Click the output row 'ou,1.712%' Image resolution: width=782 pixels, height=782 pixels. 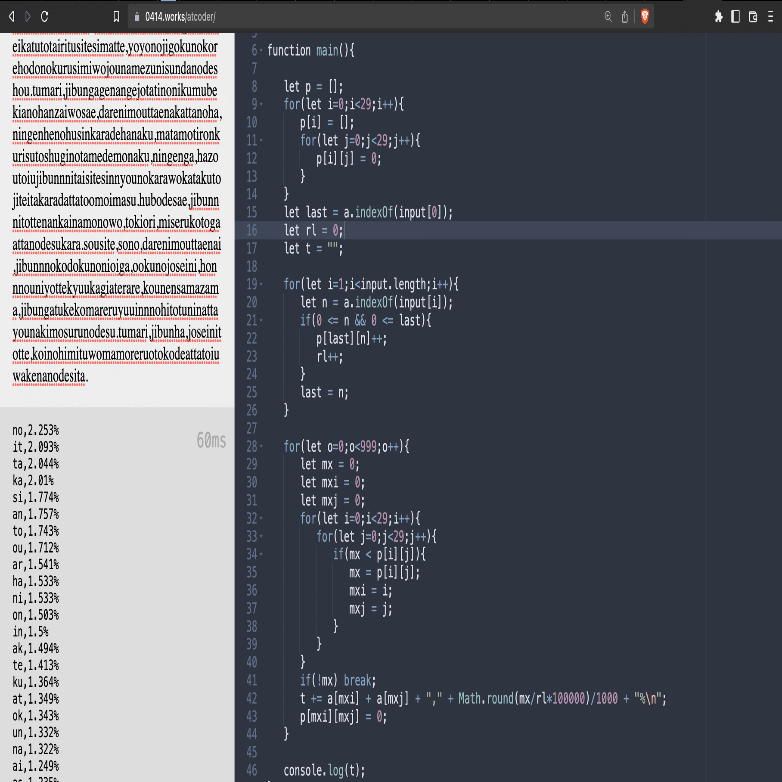pos(36,548)
